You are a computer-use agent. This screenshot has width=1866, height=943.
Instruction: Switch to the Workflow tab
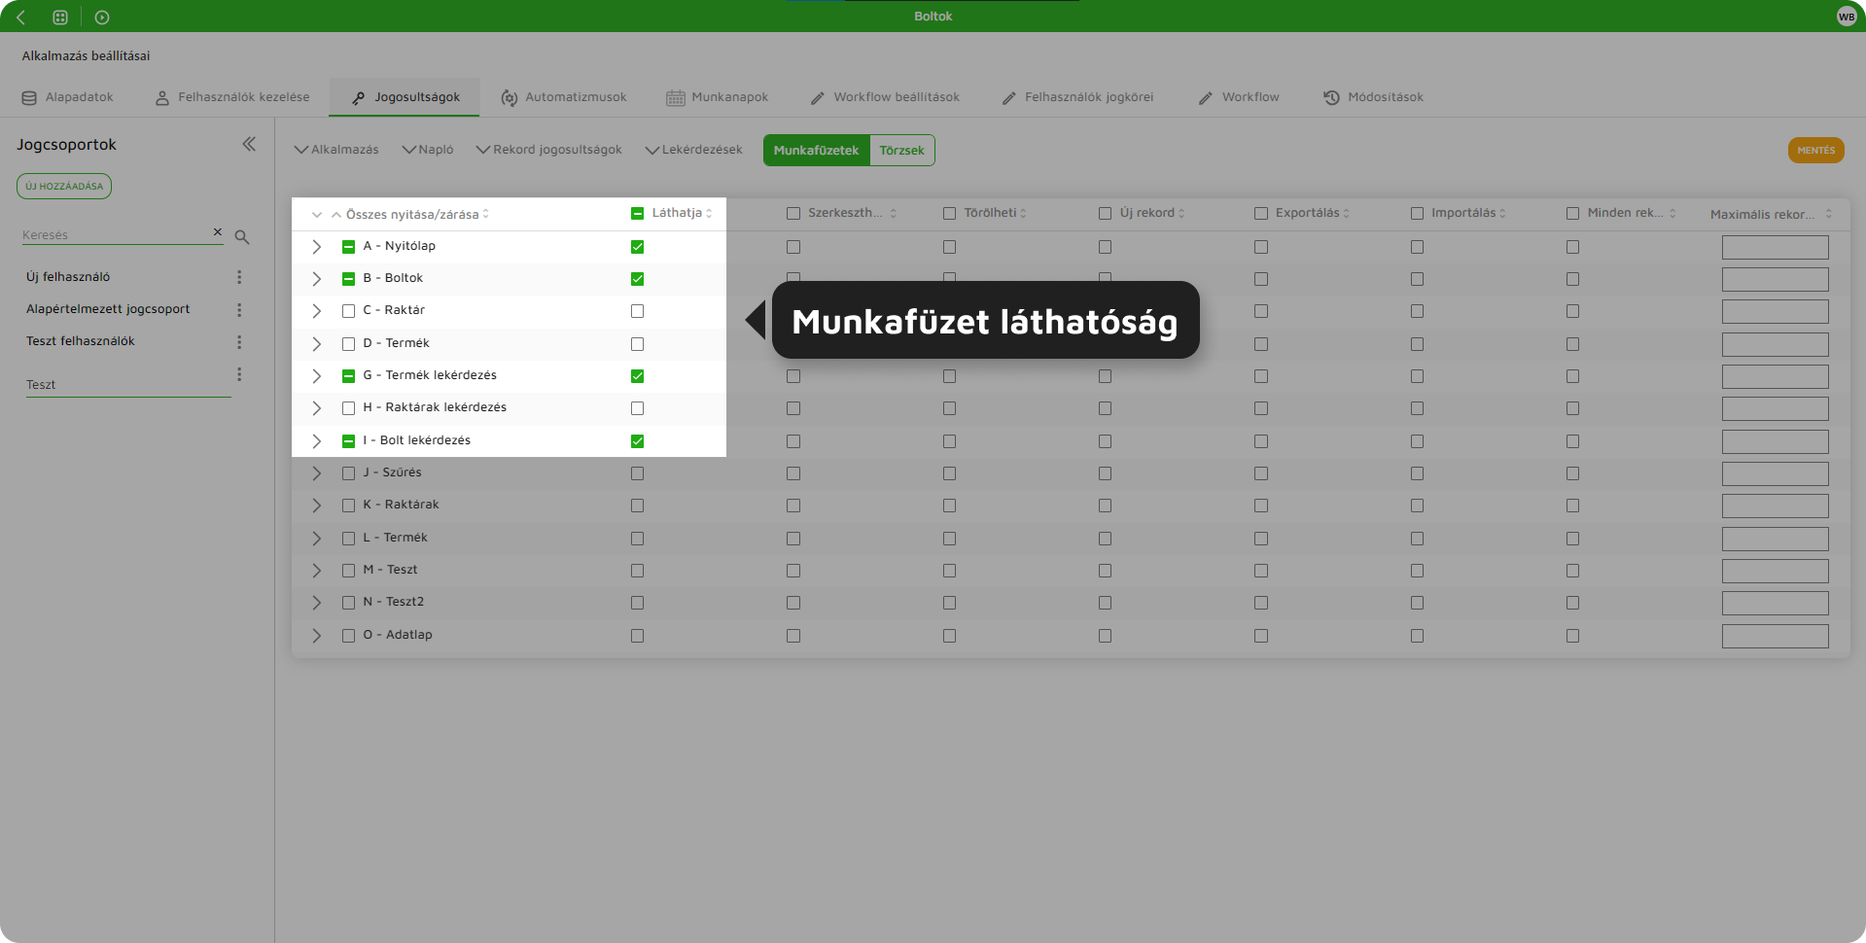1239,97
